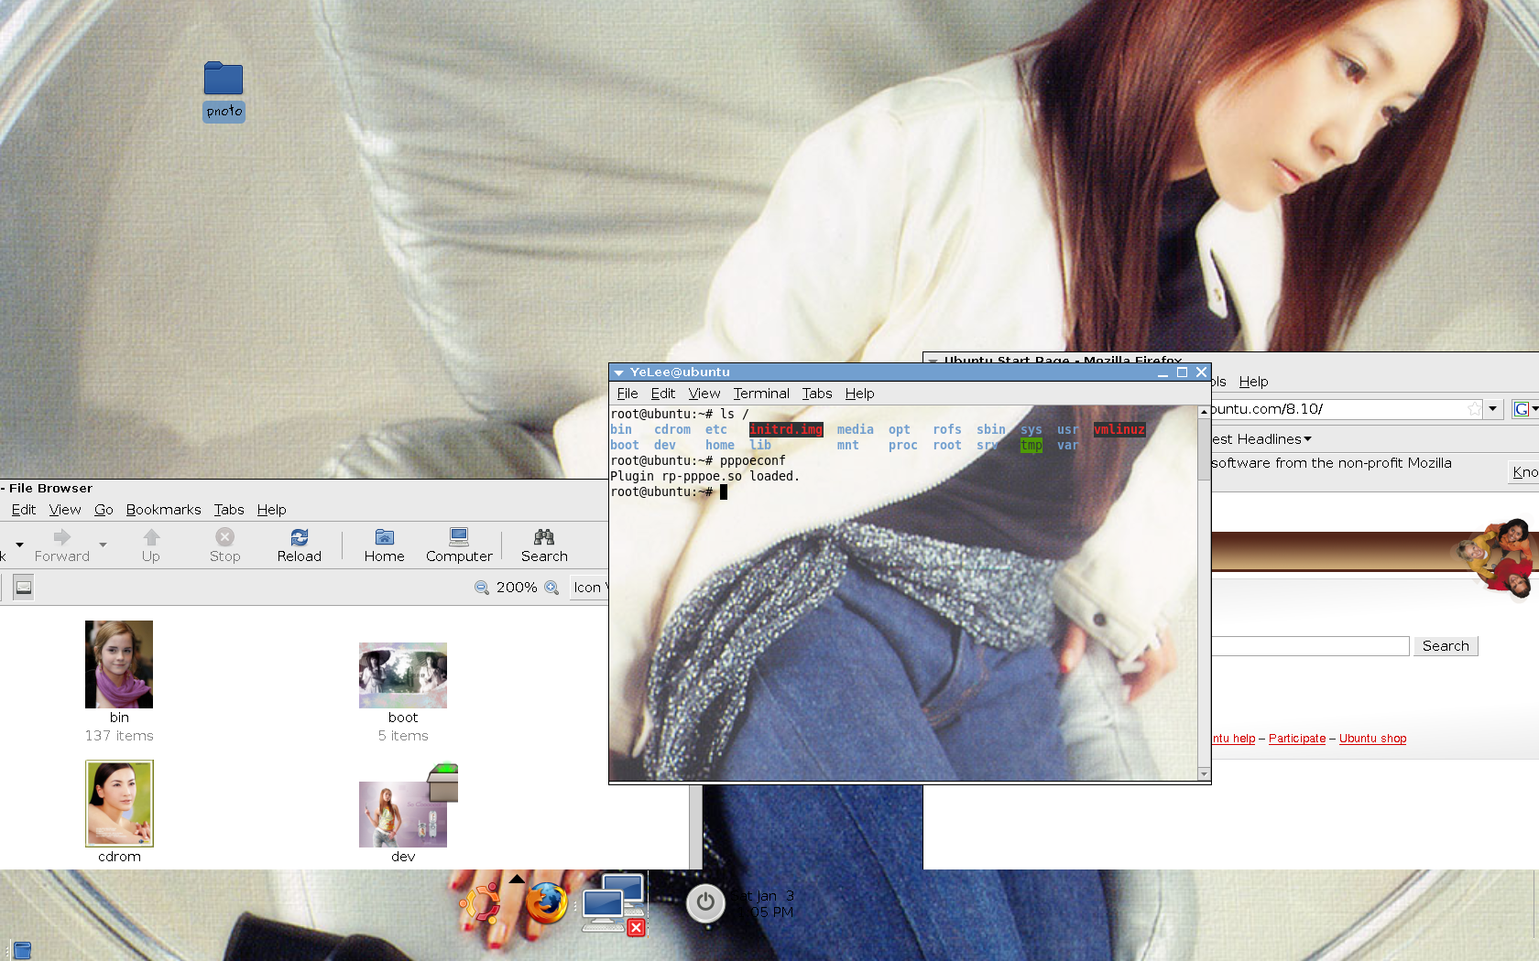Screen dimensions: 1539x961
Task: Open the Ubuntu help link
Action: 1233,739
